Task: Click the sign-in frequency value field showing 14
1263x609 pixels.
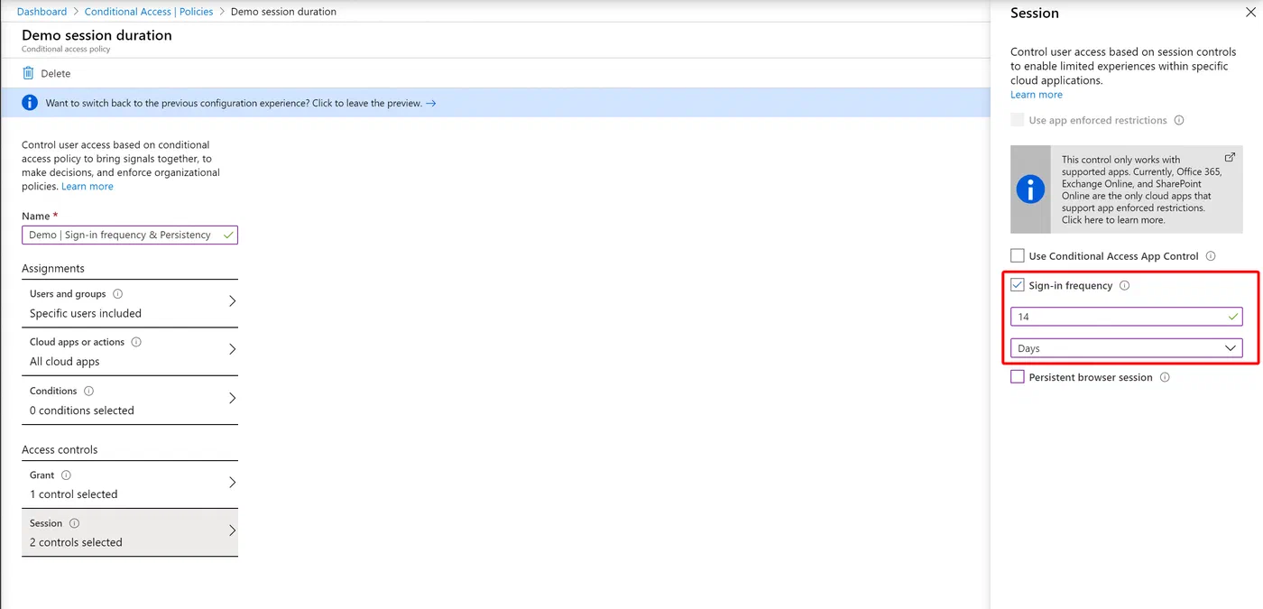Action: (x=1127, y=317)
